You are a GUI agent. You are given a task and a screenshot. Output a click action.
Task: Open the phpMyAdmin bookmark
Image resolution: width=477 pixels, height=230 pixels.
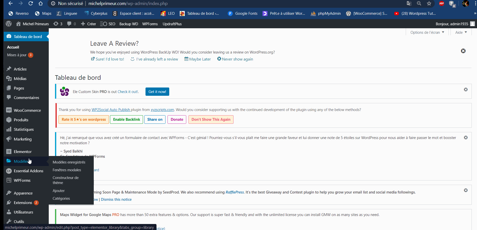click(x=326, y=13)
